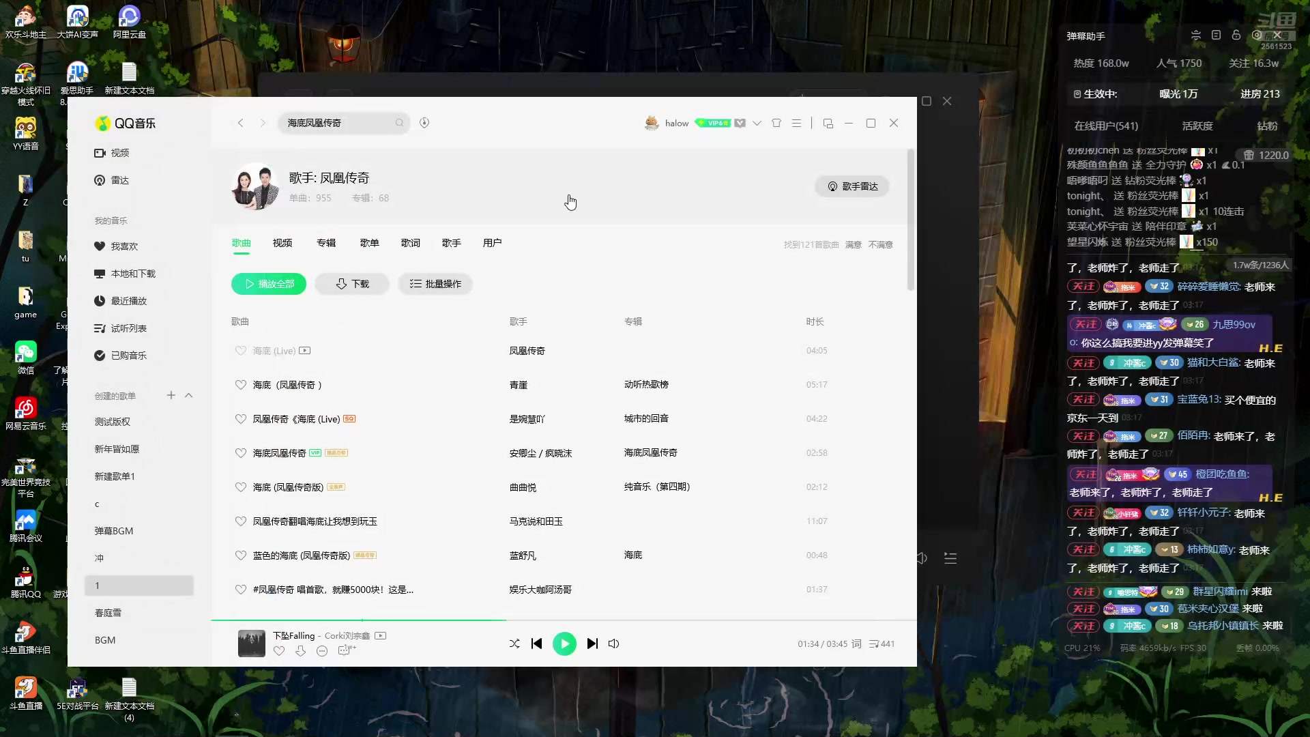Open the now-playing album cover

tap(252, 644)
